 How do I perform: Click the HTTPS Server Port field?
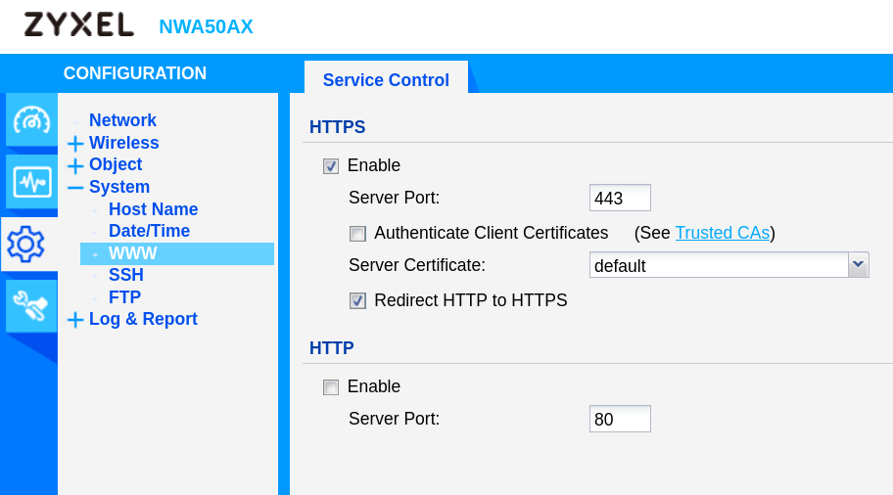tap(620, 198)
